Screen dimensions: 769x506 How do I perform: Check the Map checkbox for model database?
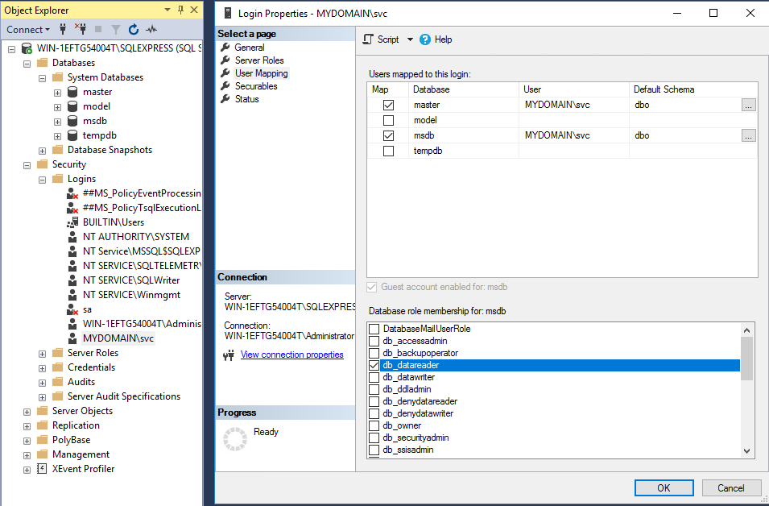pos(388,120)
